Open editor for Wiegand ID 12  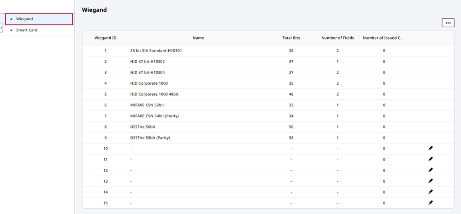pos(430,170)
